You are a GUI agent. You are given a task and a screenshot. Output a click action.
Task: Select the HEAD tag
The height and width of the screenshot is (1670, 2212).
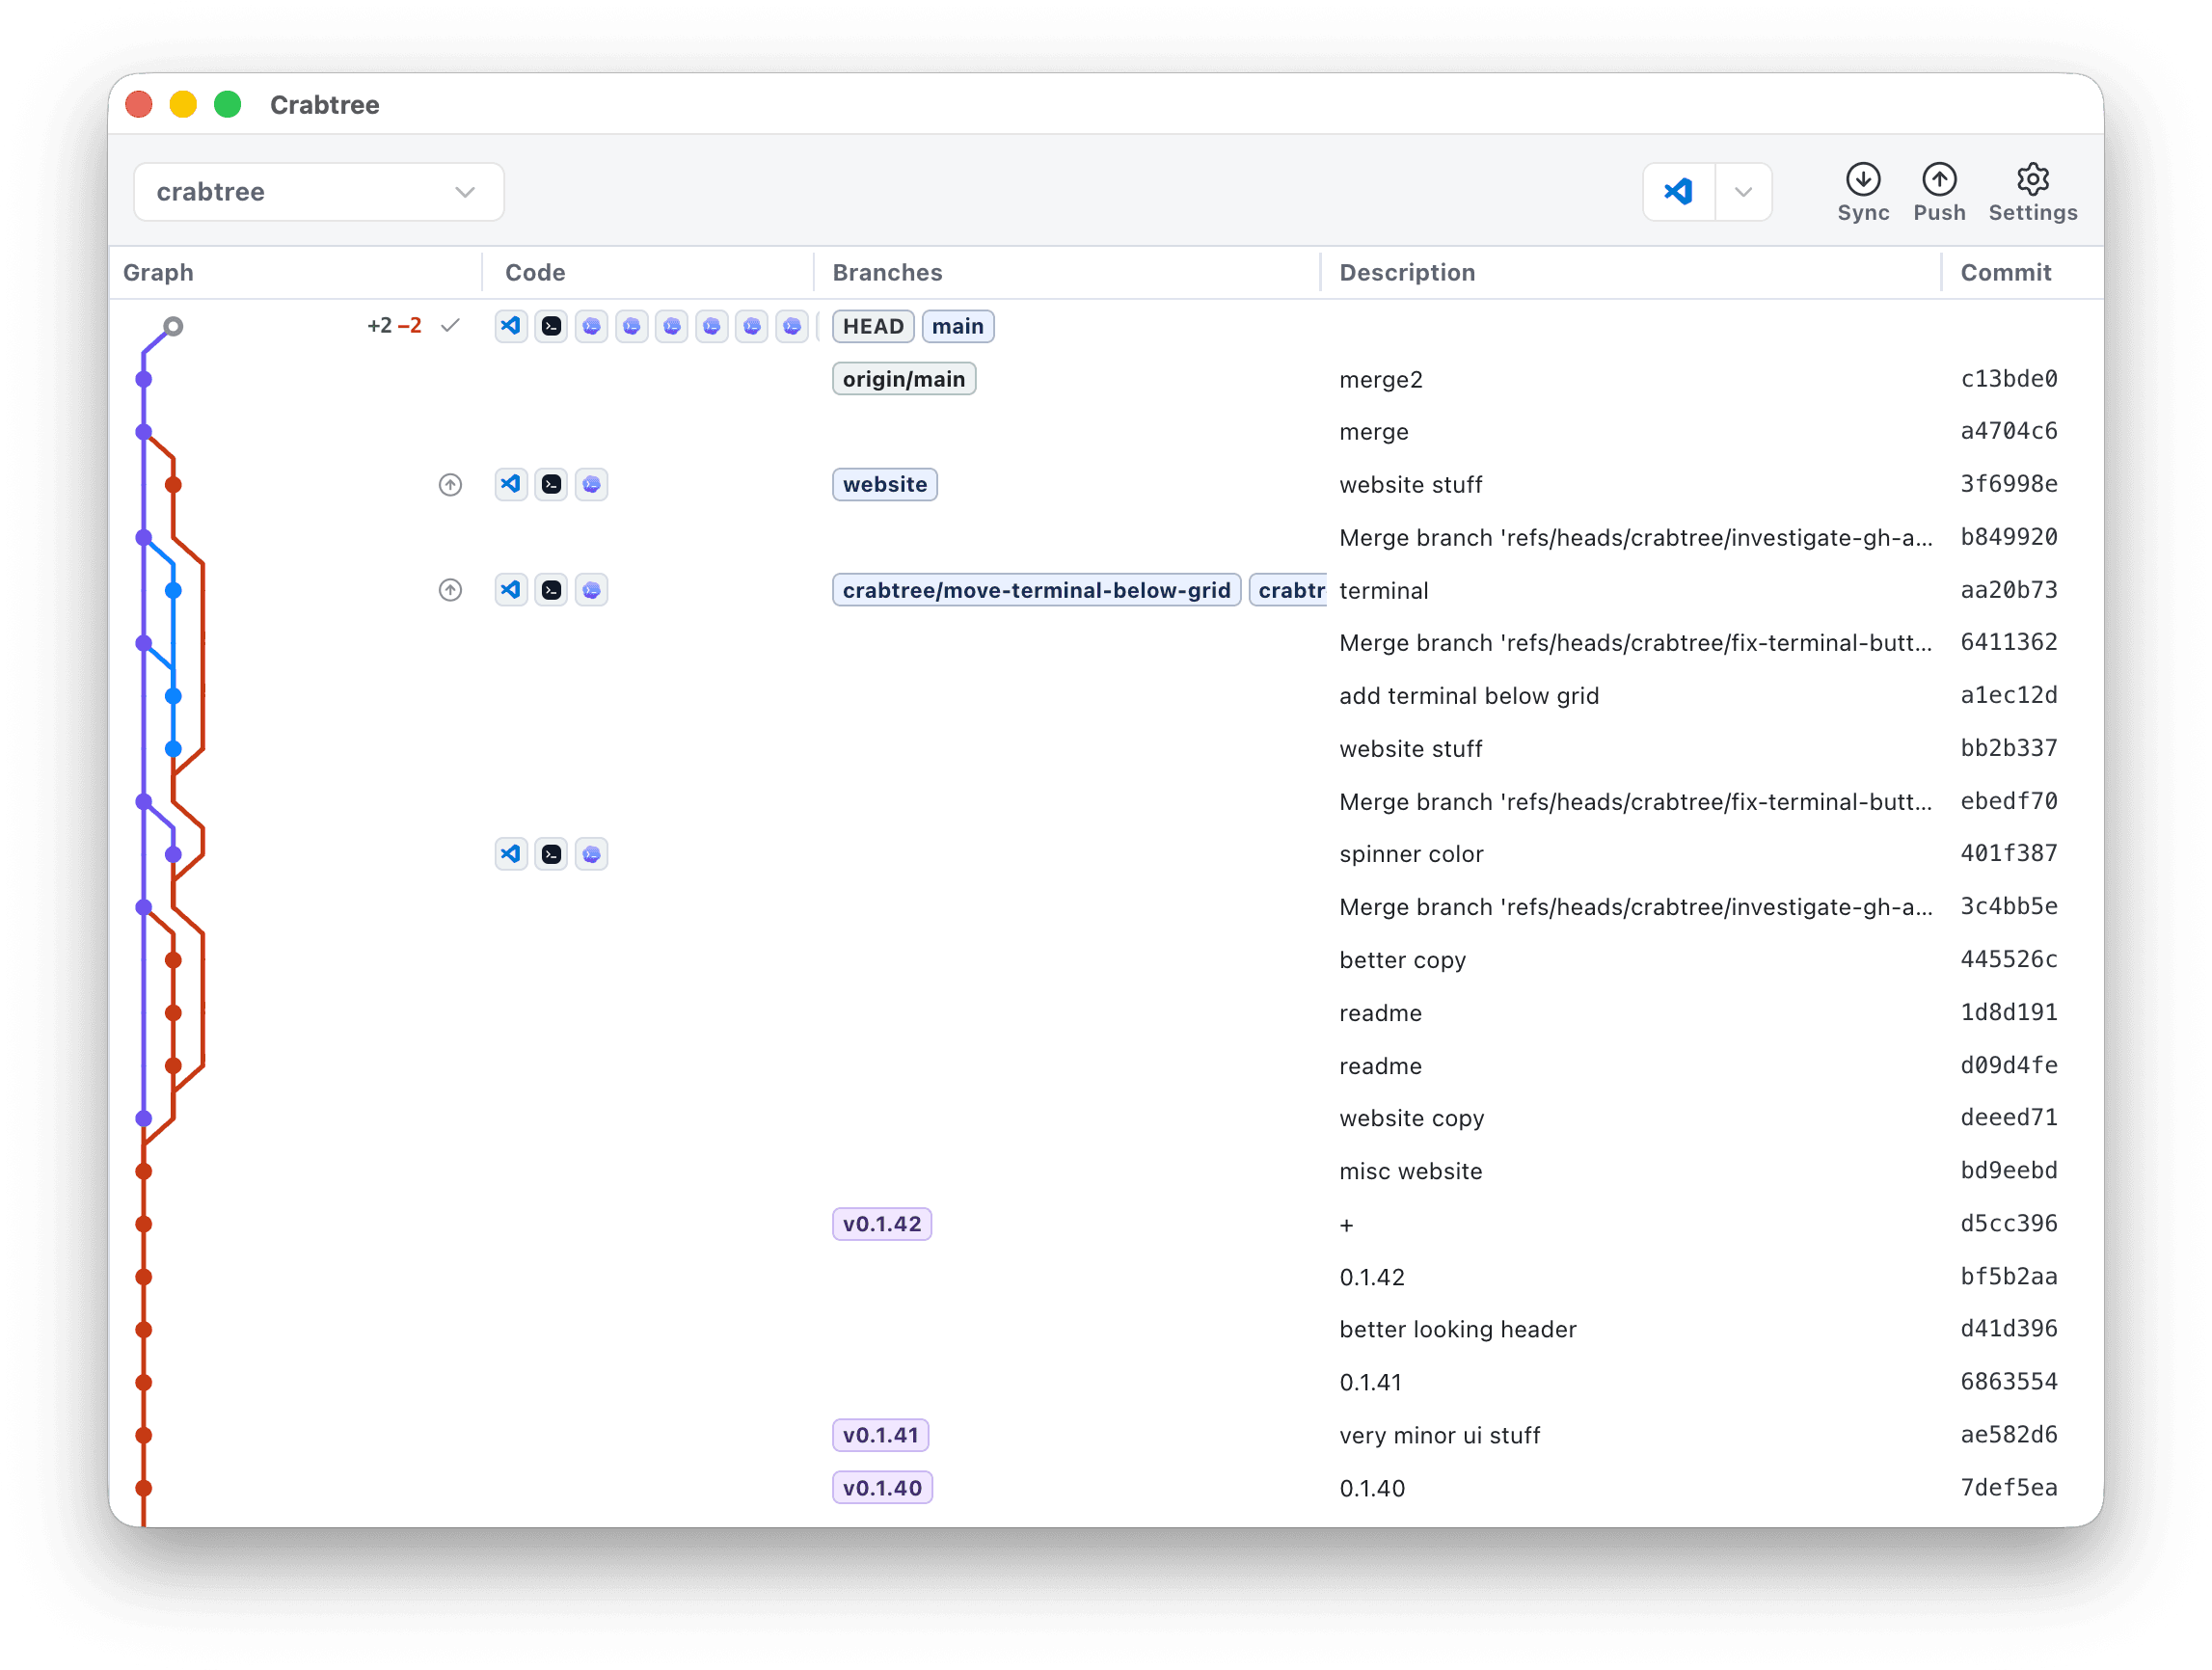tap(873, 326)
